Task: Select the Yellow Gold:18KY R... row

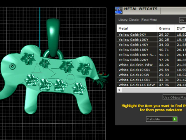Action: pyautogui.click(x=151, y=55)
